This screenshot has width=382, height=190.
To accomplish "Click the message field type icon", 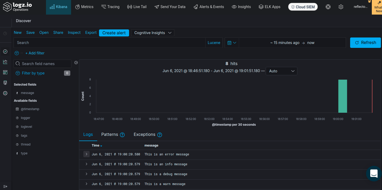I will pos(17,93).
